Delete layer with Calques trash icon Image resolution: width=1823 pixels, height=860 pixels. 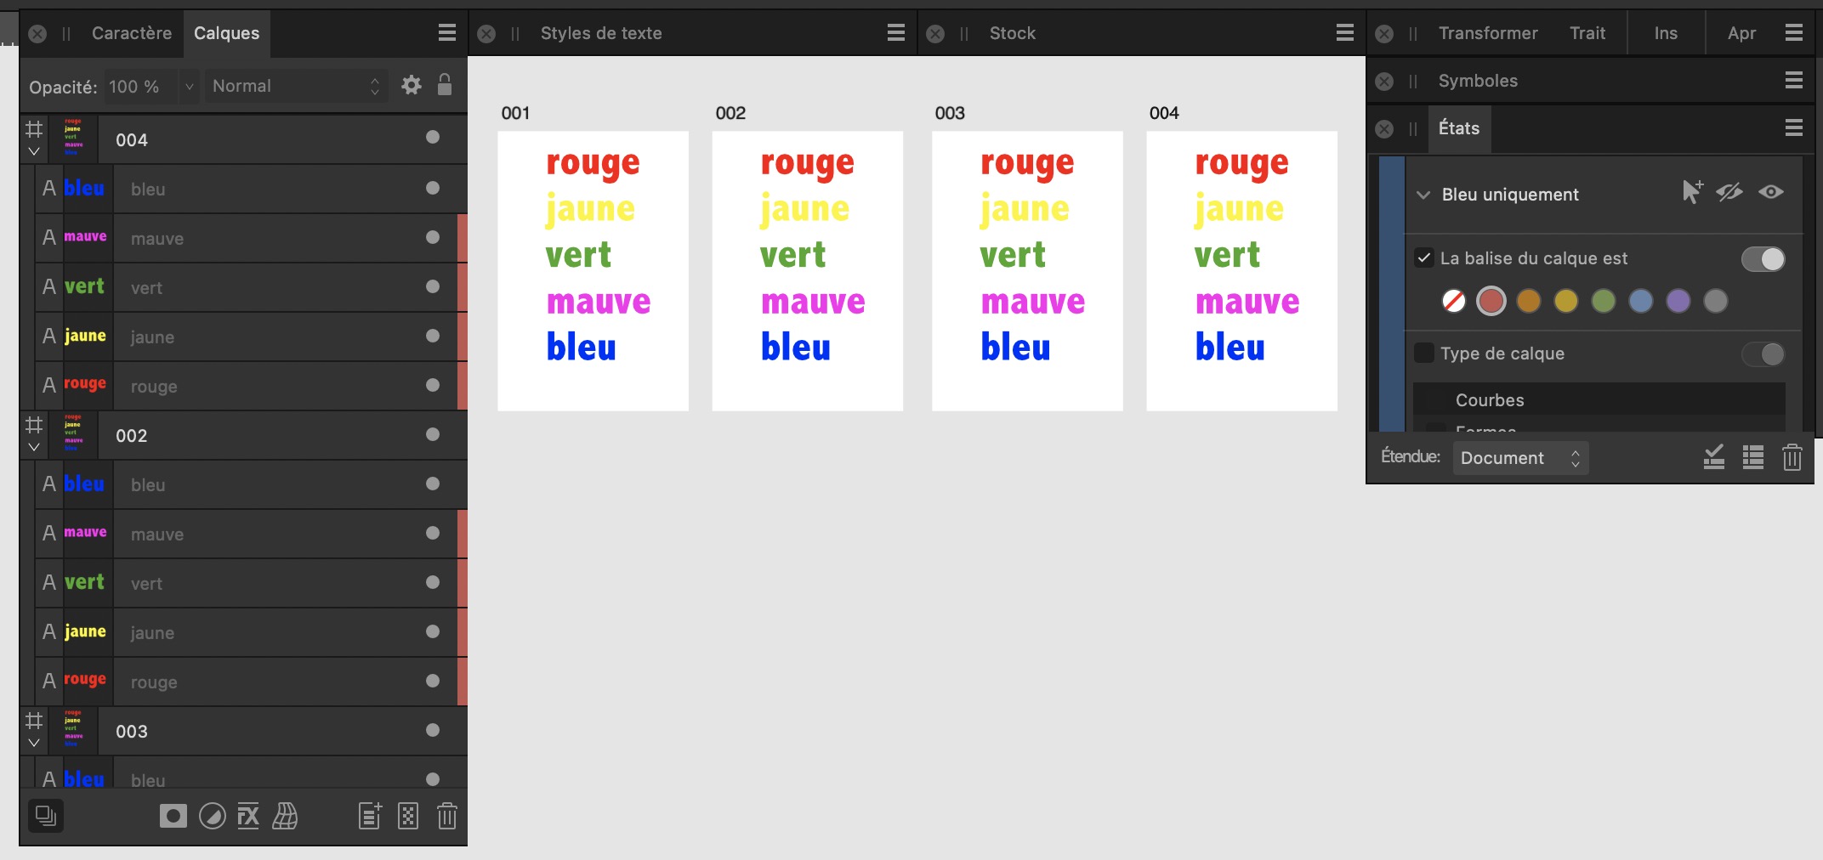point(447,817)
